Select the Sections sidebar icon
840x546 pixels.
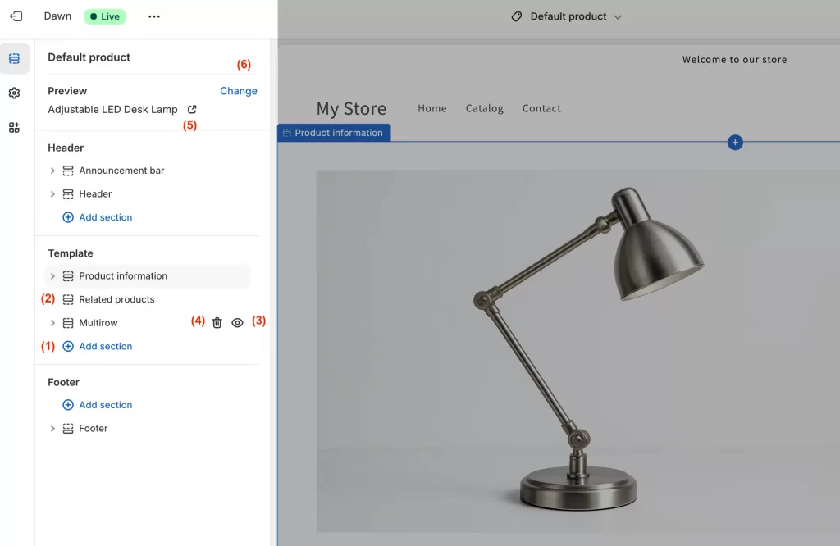pyautogui.click(x=15, y=58)
